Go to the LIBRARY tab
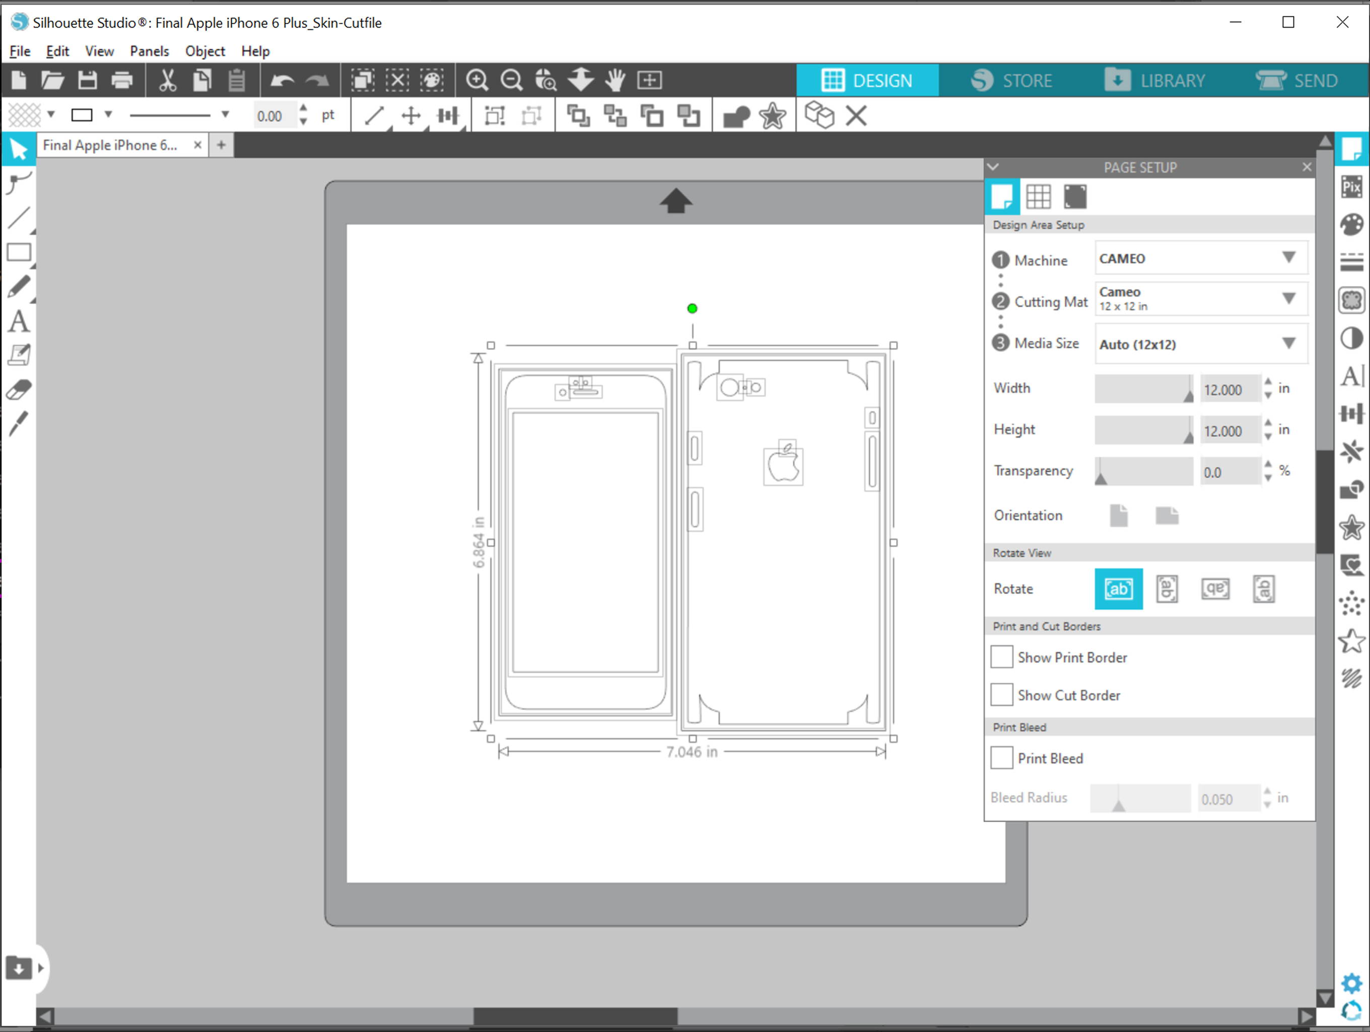 [x=1155, y=81]
